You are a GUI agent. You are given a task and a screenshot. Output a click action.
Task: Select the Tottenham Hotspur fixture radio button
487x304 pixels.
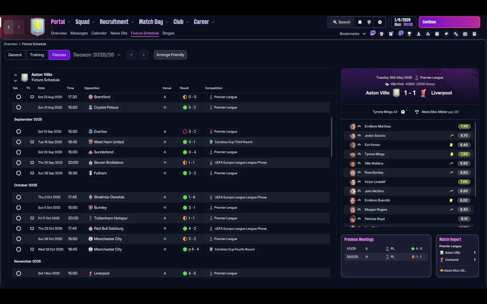click(x=19, y=218)
